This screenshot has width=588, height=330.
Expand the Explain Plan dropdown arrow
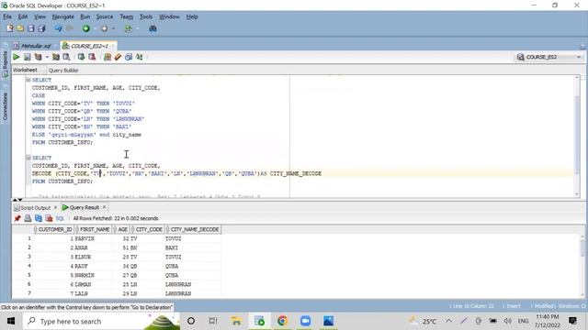click(47, 57)
